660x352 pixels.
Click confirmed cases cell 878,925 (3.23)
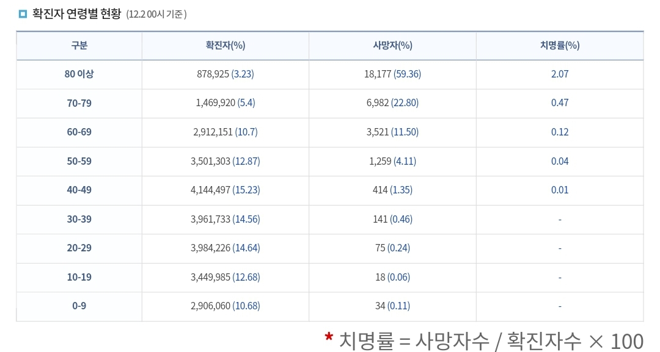point(225,74)
